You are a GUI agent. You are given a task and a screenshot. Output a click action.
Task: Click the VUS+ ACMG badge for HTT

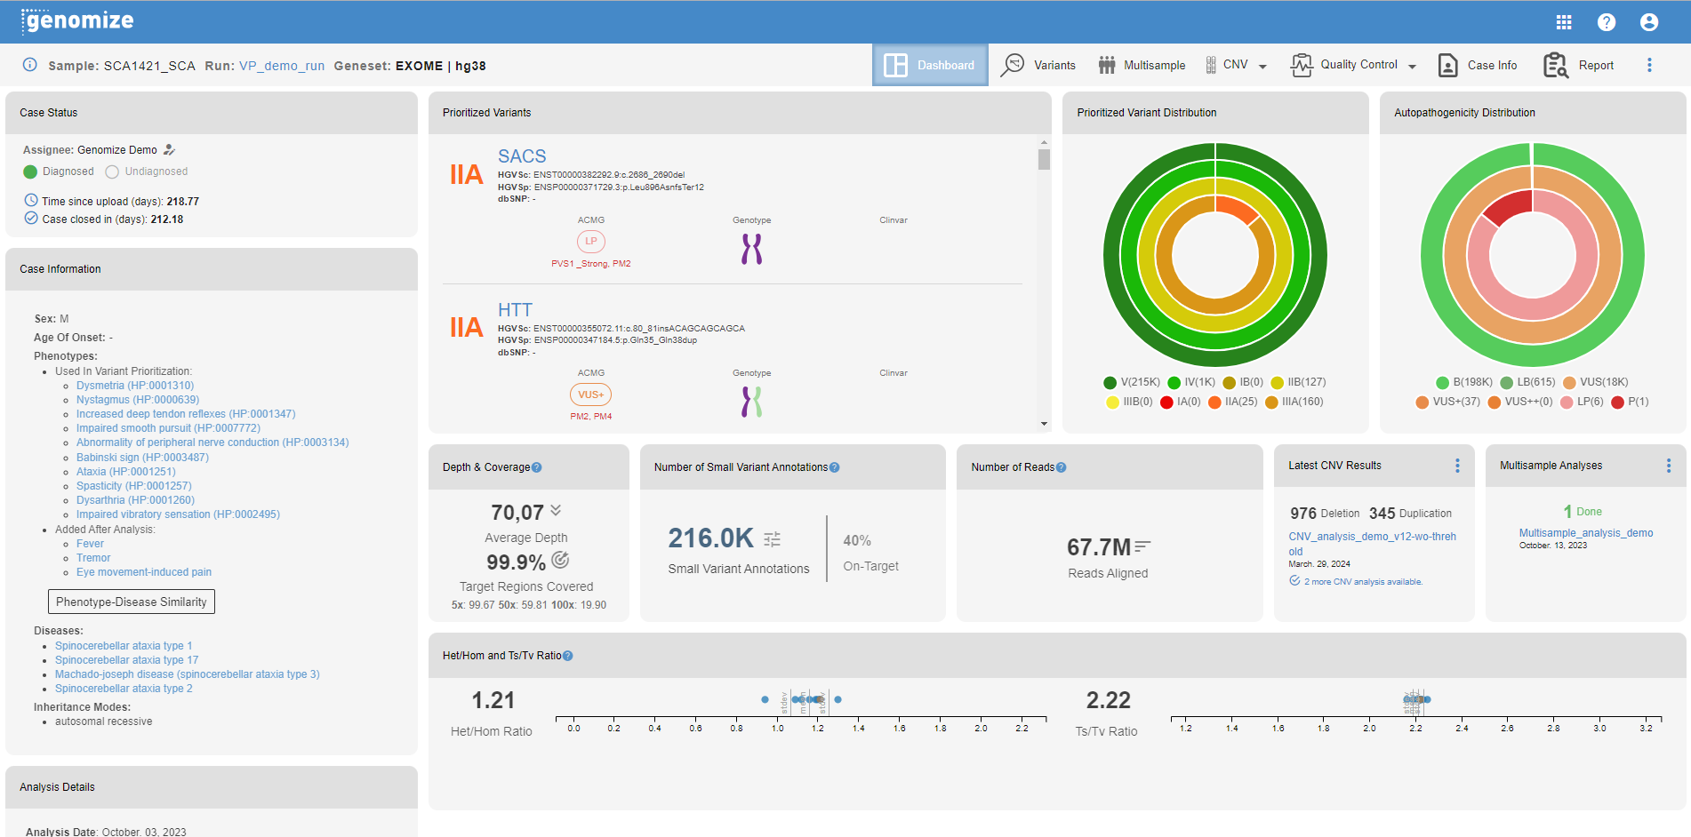click(591, 395)
